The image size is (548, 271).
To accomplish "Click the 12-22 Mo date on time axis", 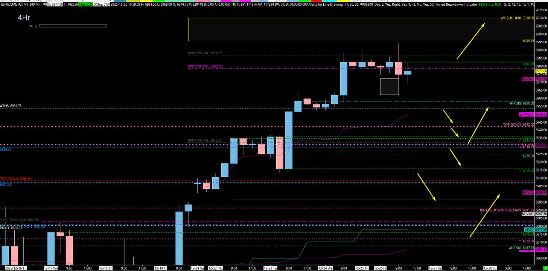I will point(216,268).
